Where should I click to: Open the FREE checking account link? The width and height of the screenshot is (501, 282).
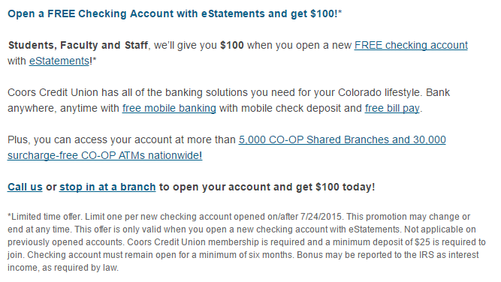point(411,46)
